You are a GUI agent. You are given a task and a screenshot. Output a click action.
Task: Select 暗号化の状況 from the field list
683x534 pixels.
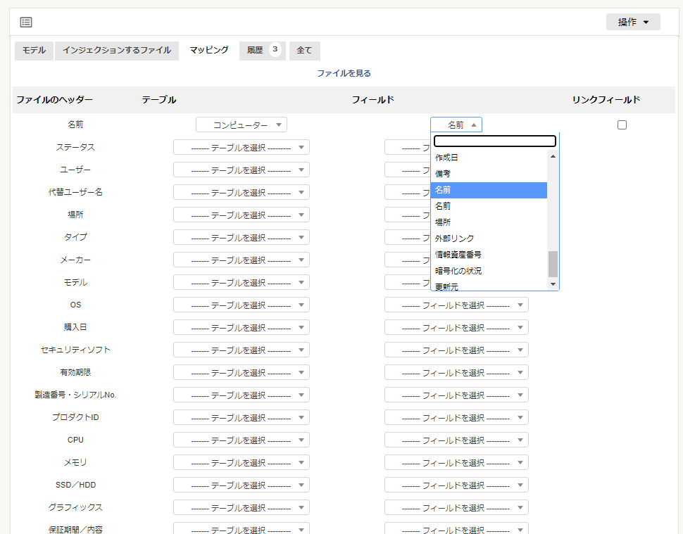coord(458,271)
